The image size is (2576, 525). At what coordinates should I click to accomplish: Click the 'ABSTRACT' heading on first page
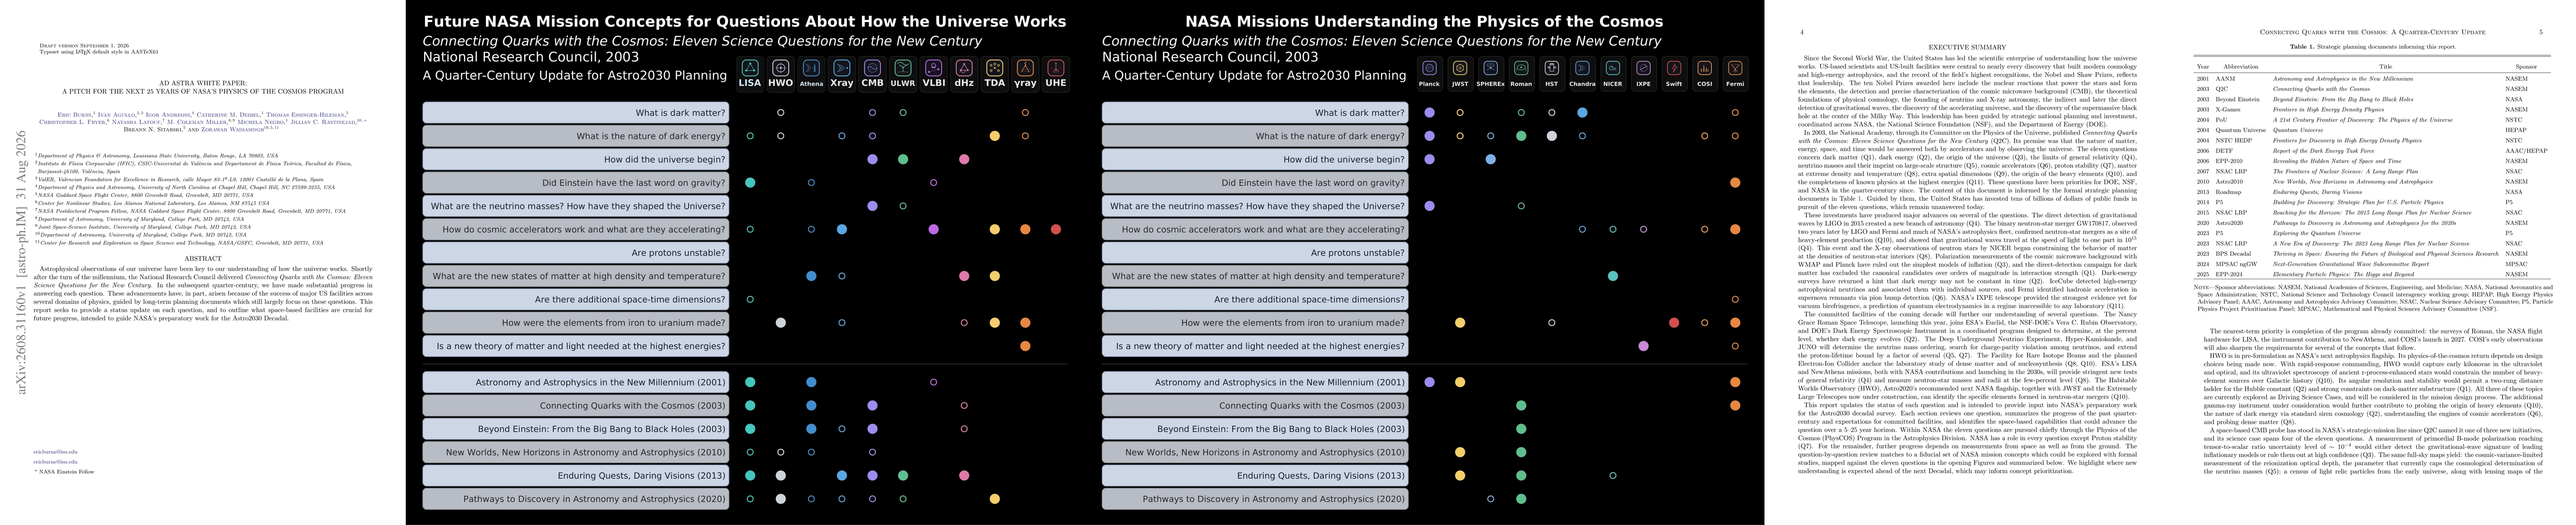(203, 259)
